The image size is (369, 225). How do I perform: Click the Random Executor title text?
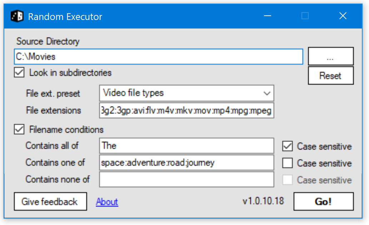[x=65, y=17]
